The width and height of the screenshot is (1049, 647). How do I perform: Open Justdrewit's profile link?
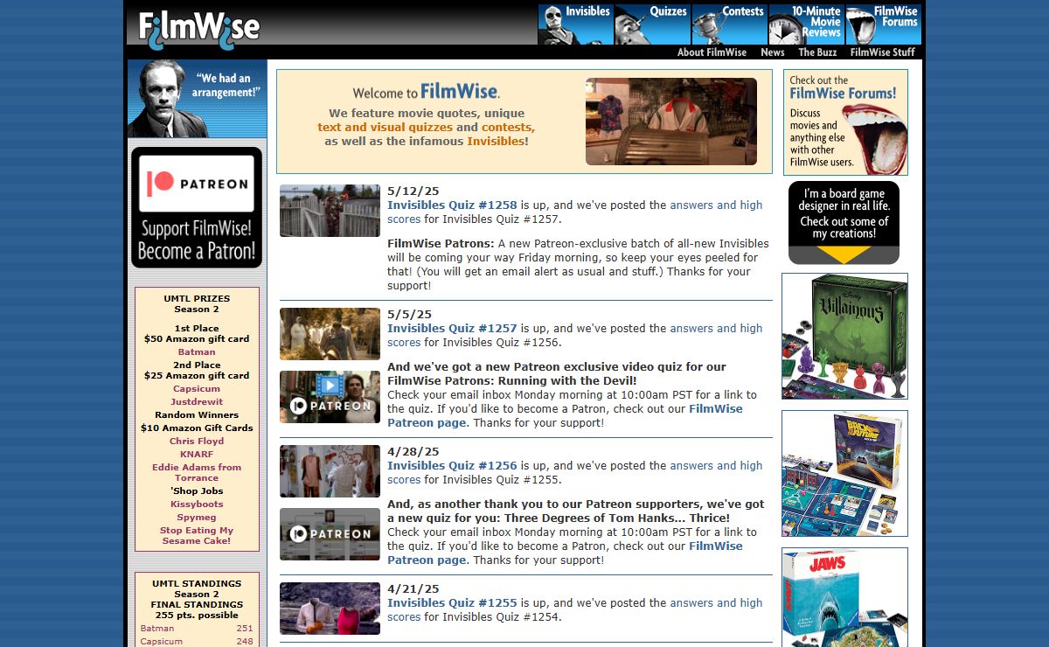click(197, 402)
